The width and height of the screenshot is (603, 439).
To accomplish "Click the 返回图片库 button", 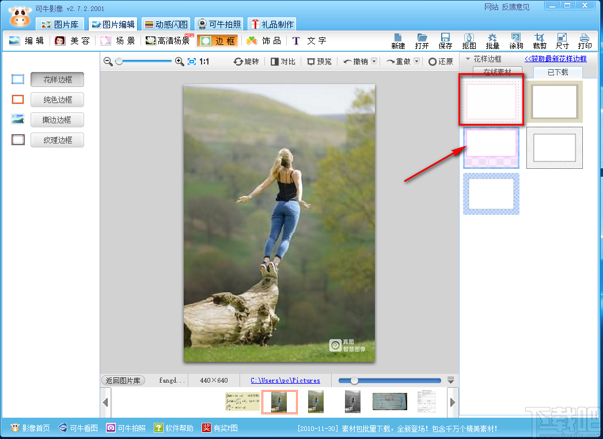I will click(x=123, y=380).
